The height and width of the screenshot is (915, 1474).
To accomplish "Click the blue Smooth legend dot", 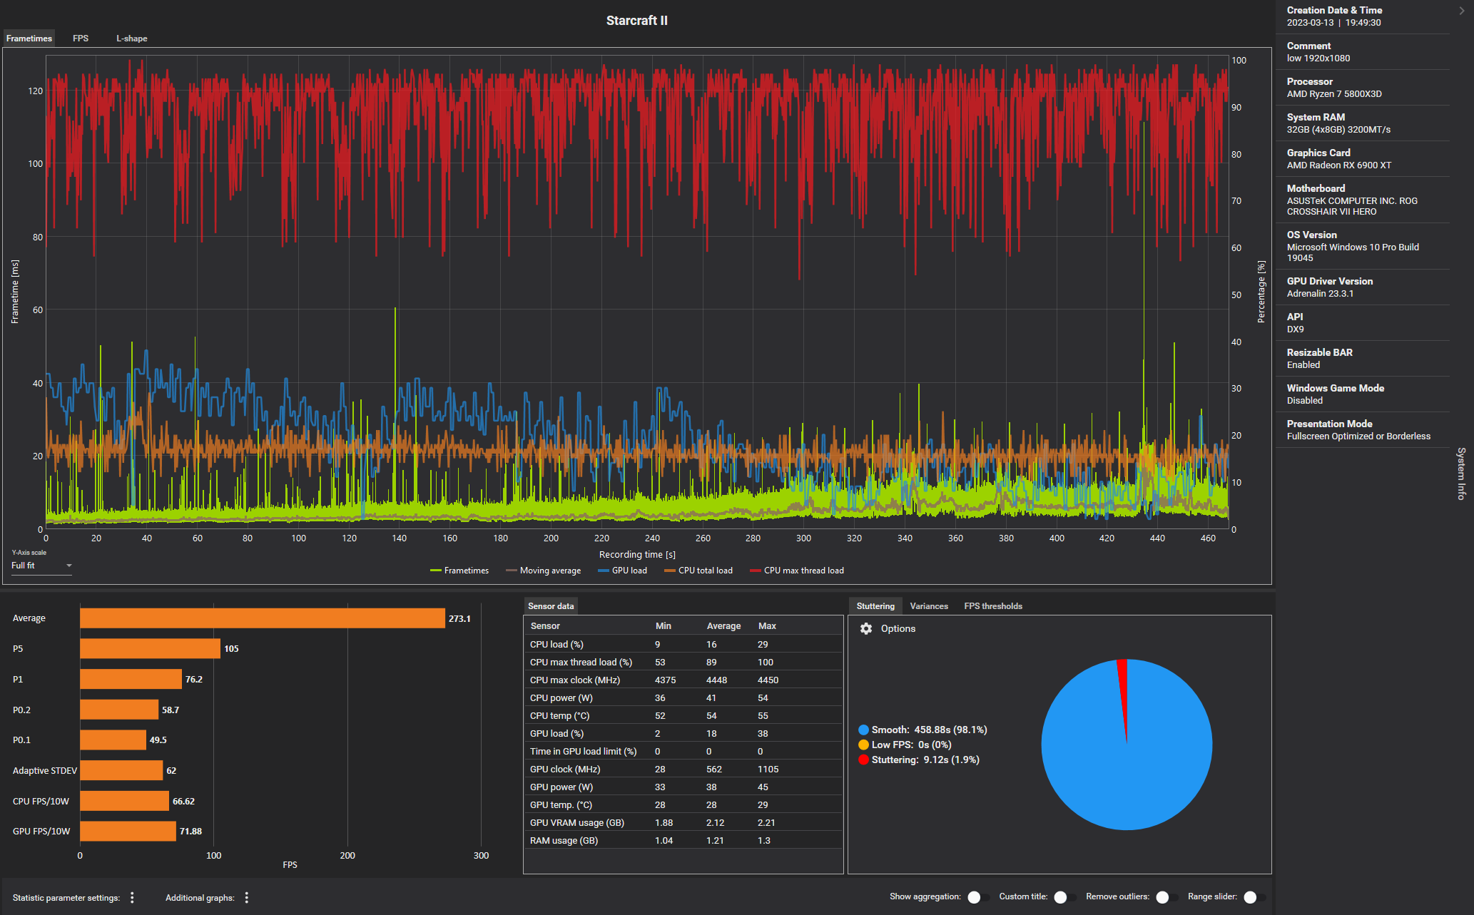I will click(863, 730).
